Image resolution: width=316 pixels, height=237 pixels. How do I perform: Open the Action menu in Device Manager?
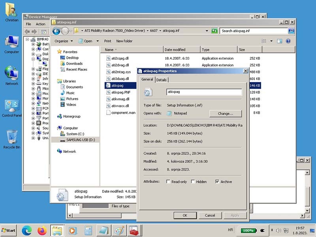41,24
